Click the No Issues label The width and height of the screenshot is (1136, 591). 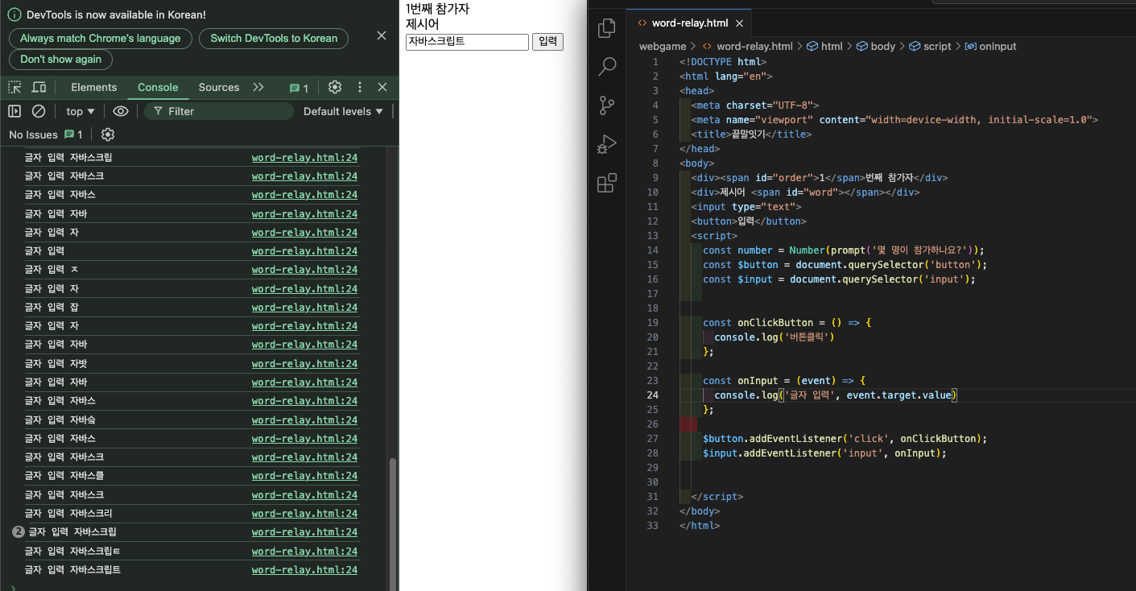(x=33, y=134)
